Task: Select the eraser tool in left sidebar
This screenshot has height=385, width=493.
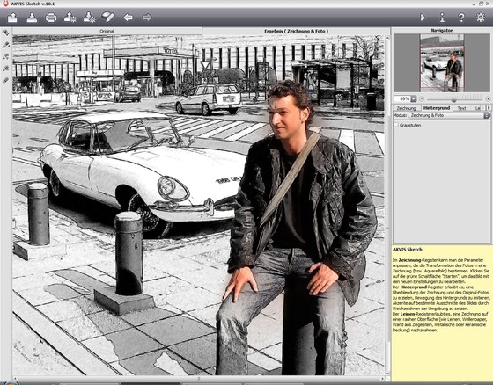Action: coord(5,80)
